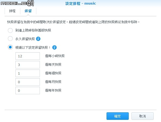
Task: Focus the weekly snapshots field showing 1
Action: (28, 73)
